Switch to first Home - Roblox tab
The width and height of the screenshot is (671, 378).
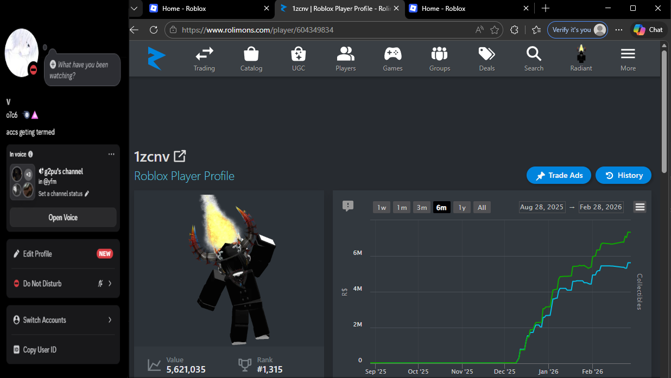(x=210, y=8)
